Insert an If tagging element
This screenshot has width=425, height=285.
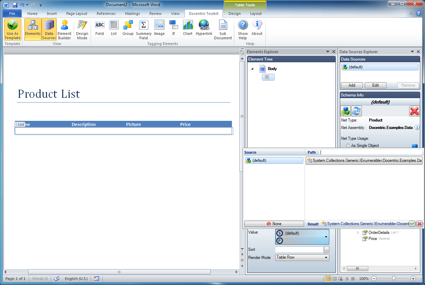pyautogui.click(x=173, y=28)
